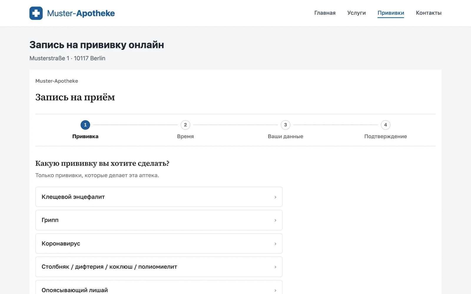Click chevron arrow on Клещевой энцефалит row

pos(275,197)
